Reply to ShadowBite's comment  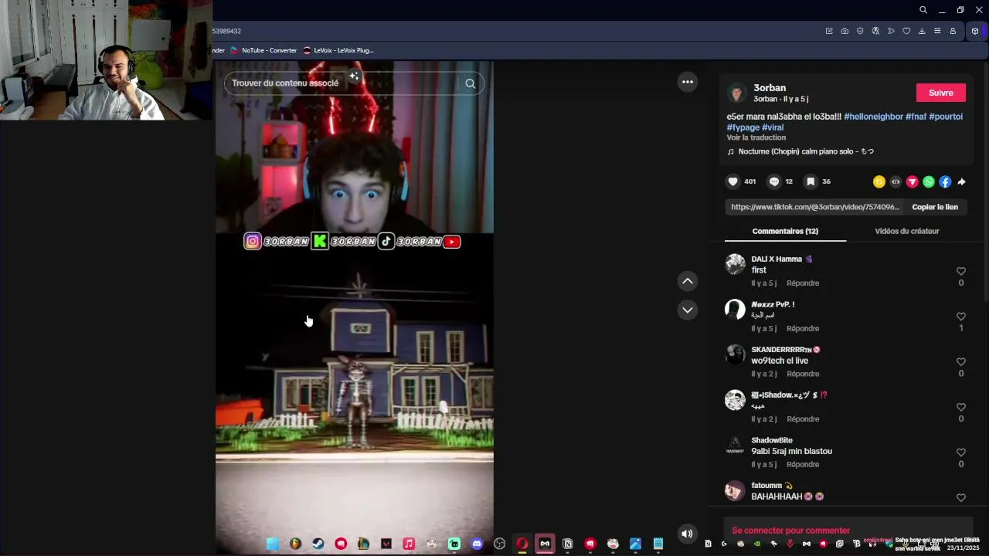[803, 464]
